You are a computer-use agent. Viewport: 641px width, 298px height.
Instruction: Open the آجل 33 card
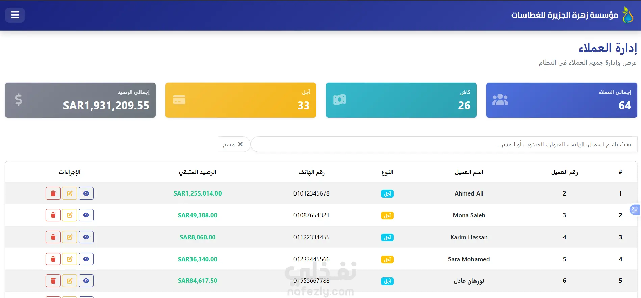coord(241,100)
